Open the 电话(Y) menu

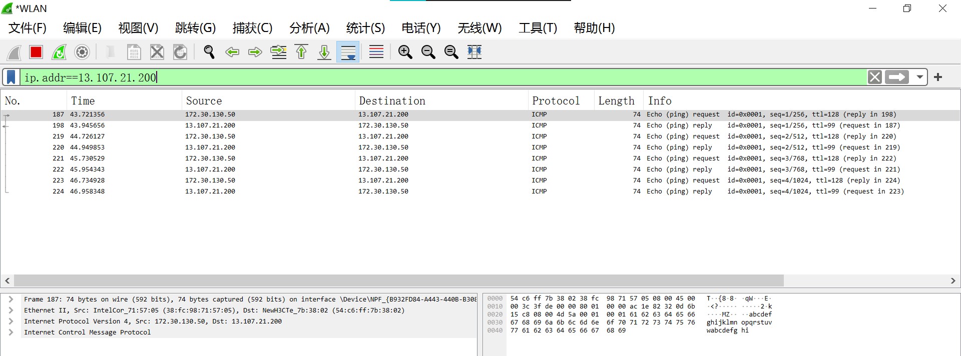tap(421, 28)
